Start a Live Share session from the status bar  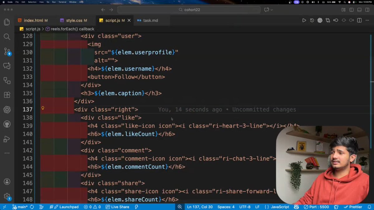pos(117,207)
